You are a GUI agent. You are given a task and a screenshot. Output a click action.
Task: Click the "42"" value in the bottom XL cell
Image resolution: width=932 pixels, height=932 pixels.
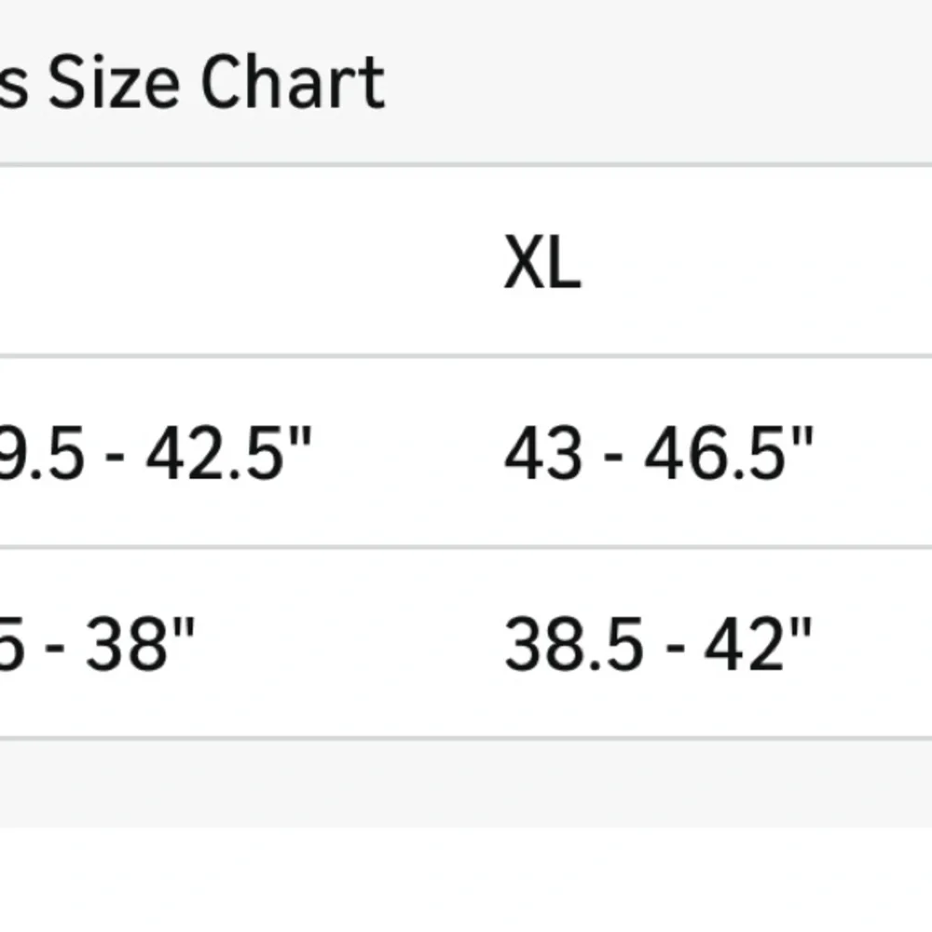(x=759, y=644)
